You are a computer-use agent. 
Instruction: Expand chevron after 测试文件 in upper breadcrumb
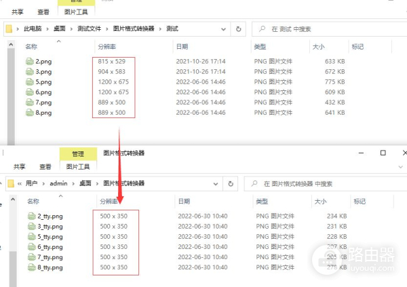107,28
